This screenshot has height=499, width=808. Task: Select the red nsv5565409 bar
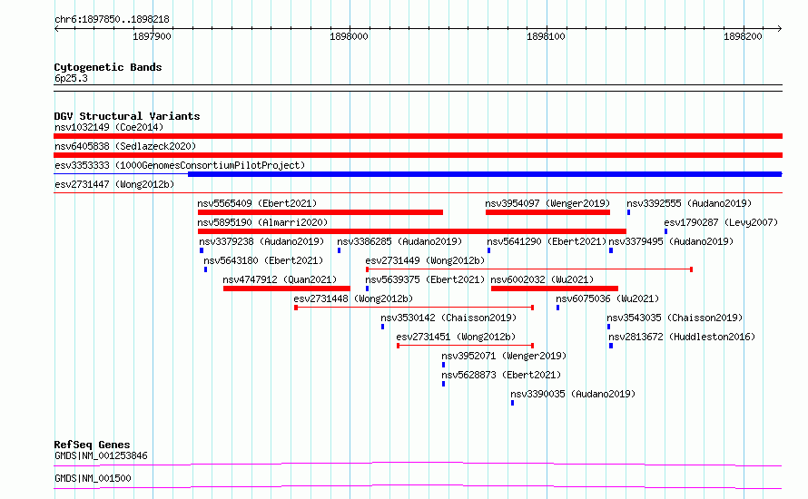pyautogui.click(x=320, y=212)
